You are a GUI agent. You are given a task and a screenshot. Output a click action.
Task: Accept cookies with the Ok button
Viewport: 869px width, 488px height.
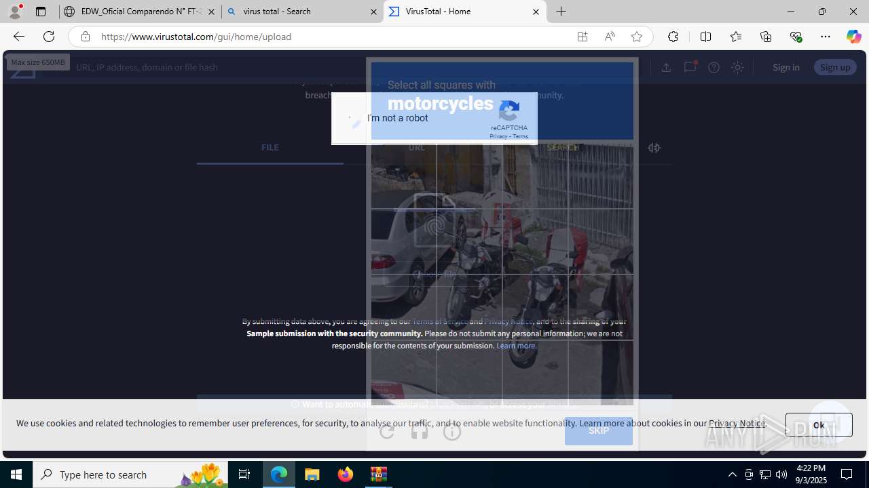tap(819, 425)
